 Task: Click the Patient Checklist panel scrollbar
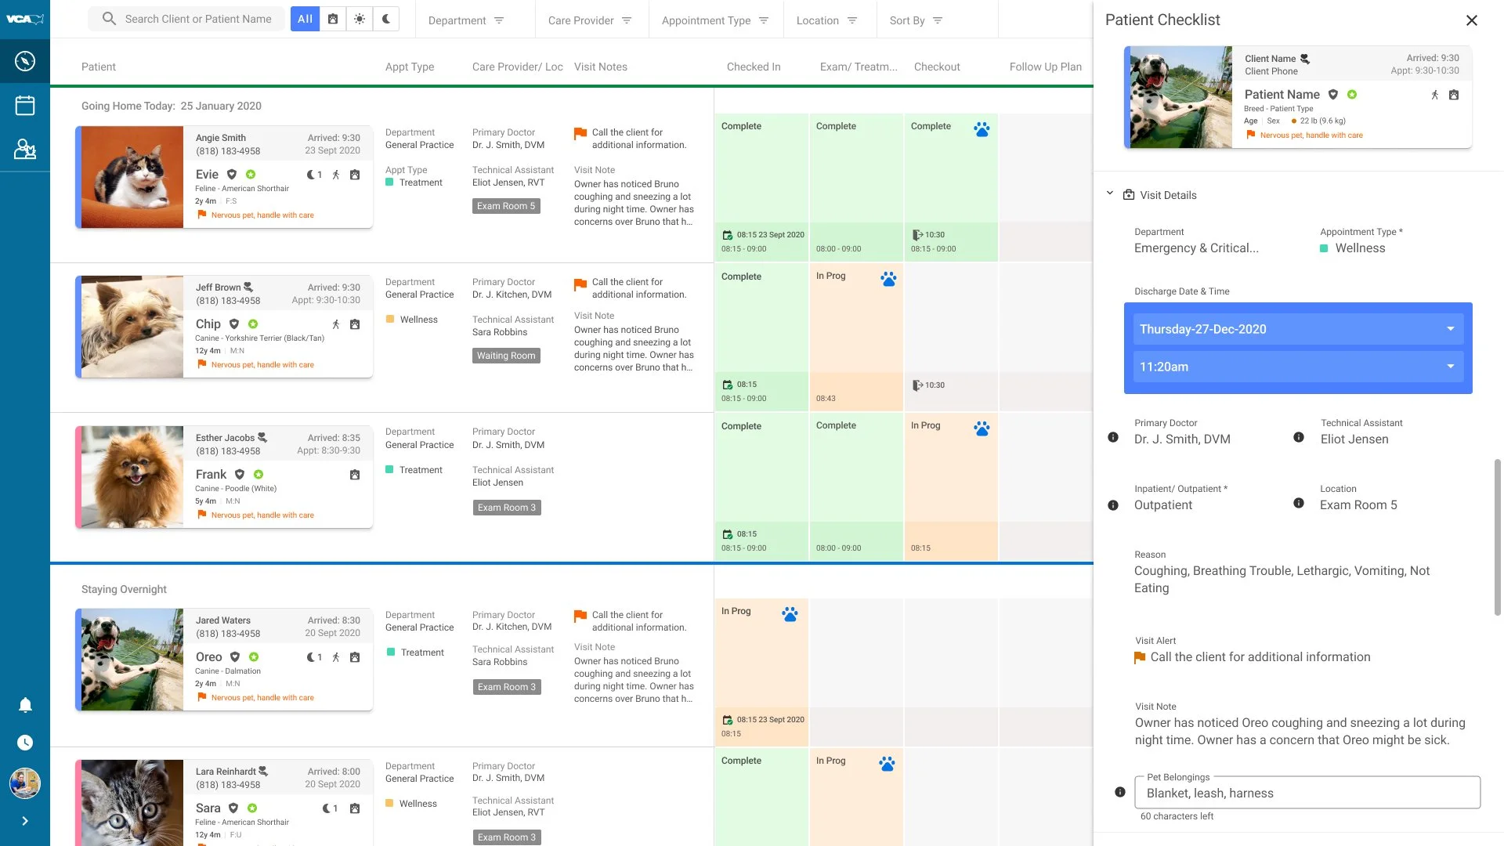coord(1497,537)
